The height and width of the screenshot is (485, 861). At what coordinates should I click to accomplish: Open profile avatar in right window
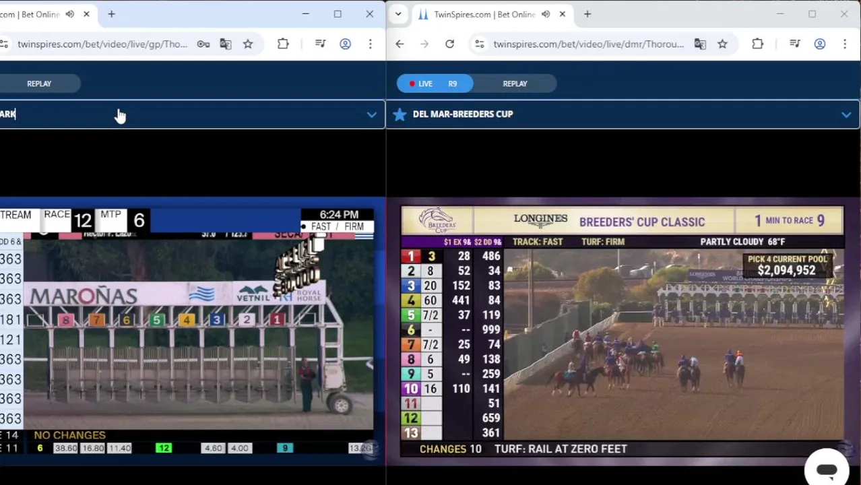tap(819, 44)
